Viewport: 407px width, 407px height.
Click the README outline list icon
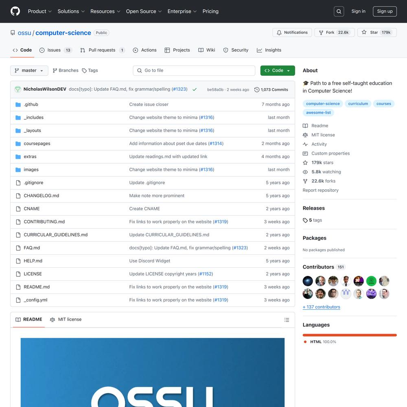(x=287, y=320)
